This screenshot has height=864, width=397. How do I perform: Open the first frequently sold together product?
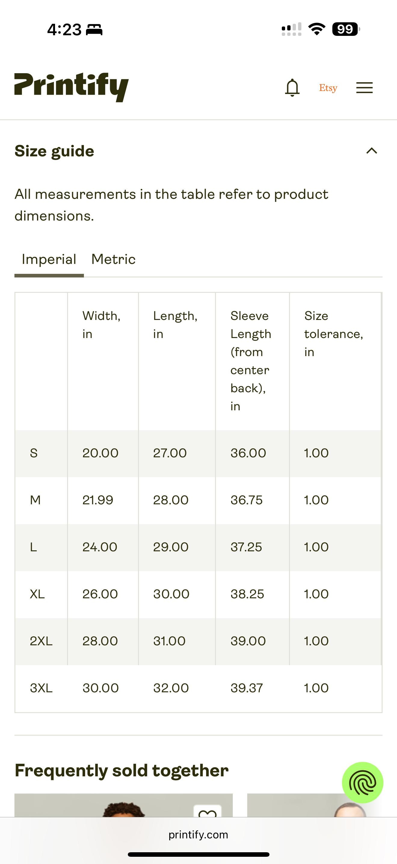click(124, 805)
